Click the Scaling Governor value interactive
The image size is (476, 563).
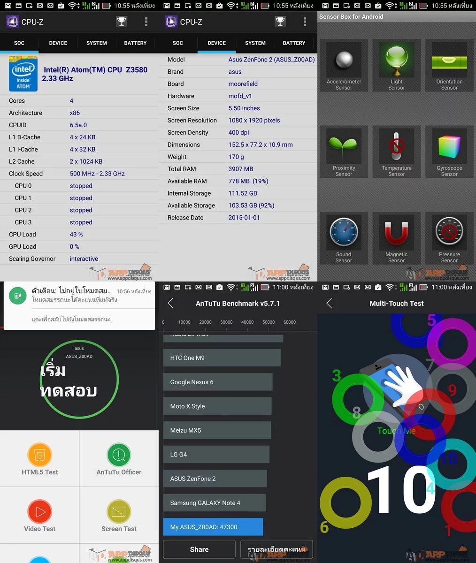point(84,259)
